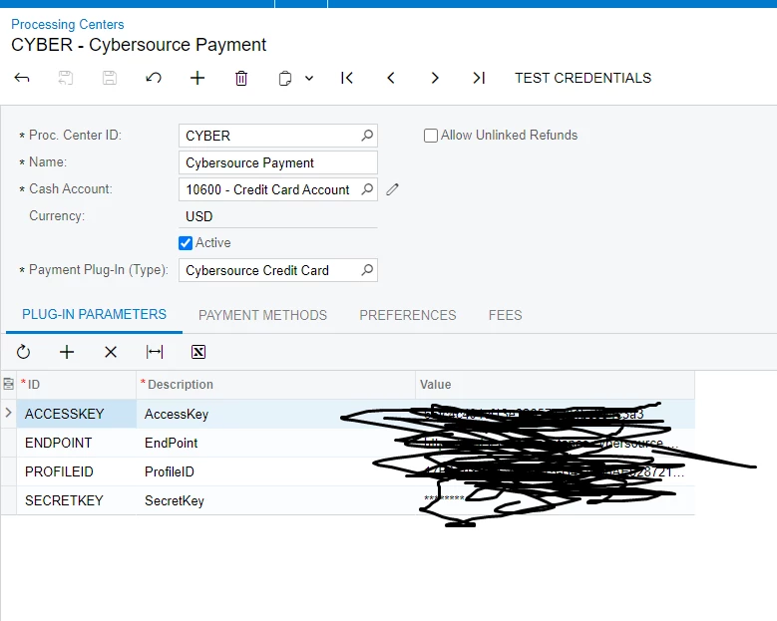Switch to PAYMENT METHODS tab

click(262, 315)
